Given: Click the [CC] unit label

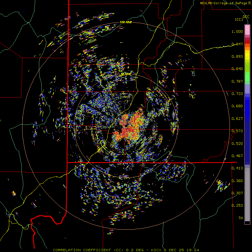Looking at the screenshot, I should [239, 19].
